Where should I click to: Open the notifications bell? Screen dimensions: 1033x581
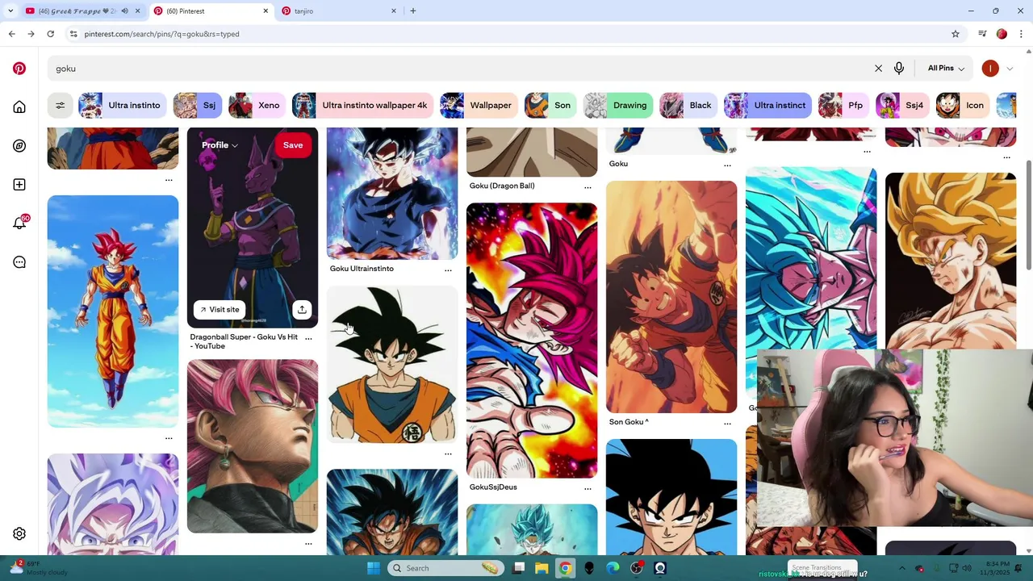[x=19, y=224]
